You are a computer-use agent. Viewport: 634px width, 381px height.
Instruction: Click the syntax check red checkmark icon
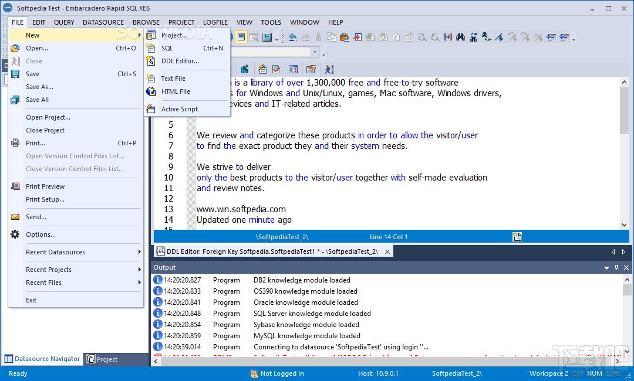tap(276, 69)
